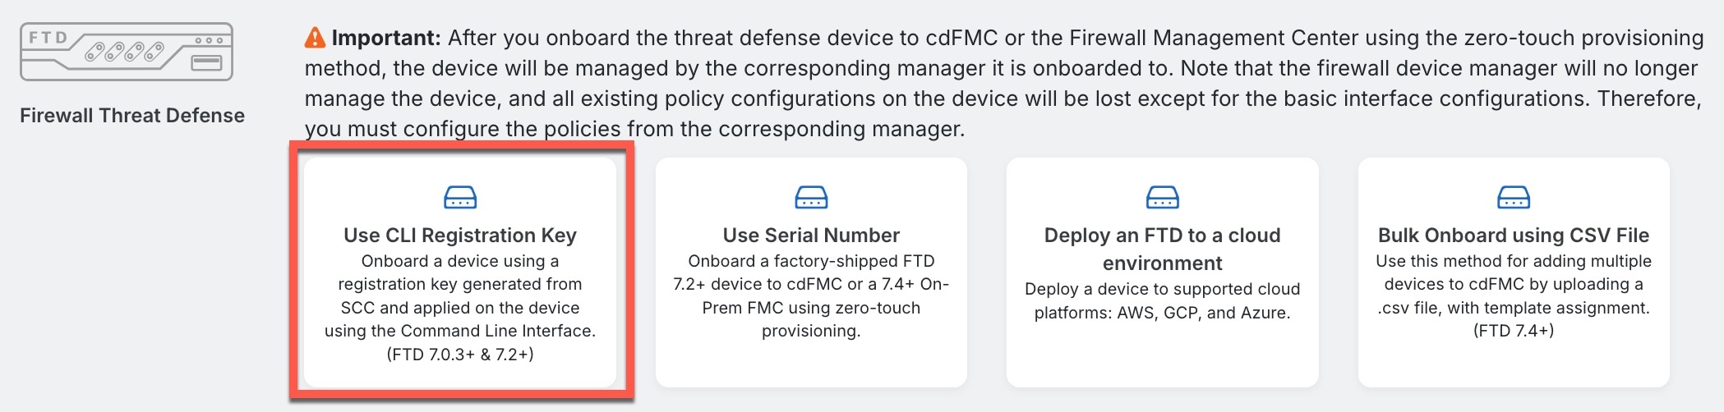Click the drive icon above Deploy an FTD

tap(1162, 198)
